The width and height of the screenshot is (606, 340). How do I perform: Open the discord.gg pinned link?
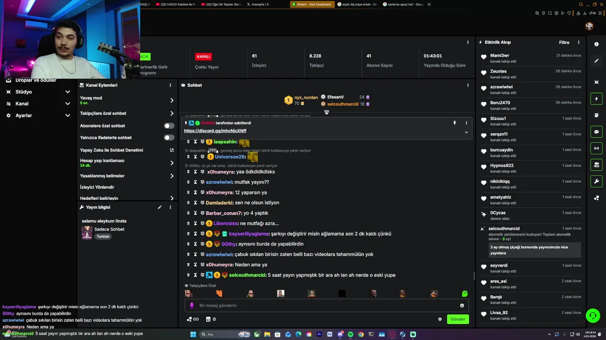tap(215, 131)
